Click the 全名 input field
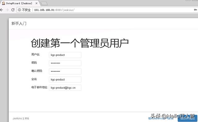Image resolution: width=198 pixels, height=122 pixels. tap(65, 79)
